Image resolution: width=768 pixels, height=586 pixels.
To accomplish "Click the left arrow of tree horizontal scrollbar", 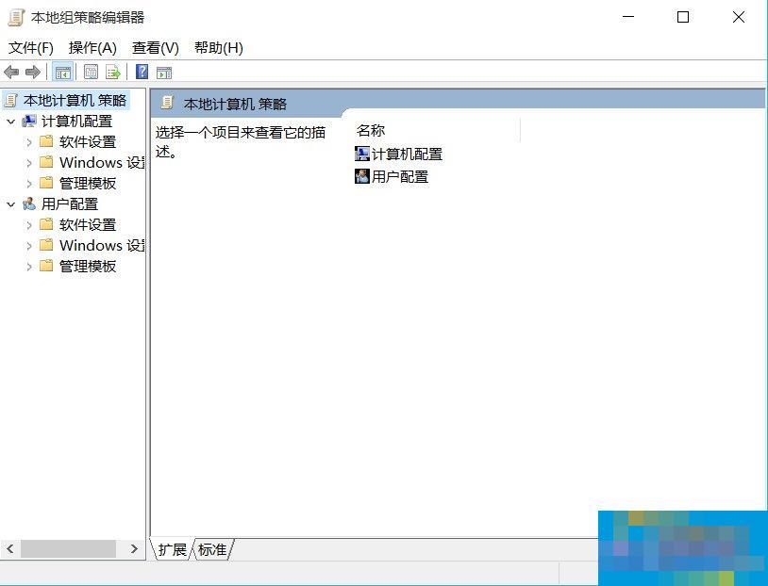I will (x=9, y=549).
